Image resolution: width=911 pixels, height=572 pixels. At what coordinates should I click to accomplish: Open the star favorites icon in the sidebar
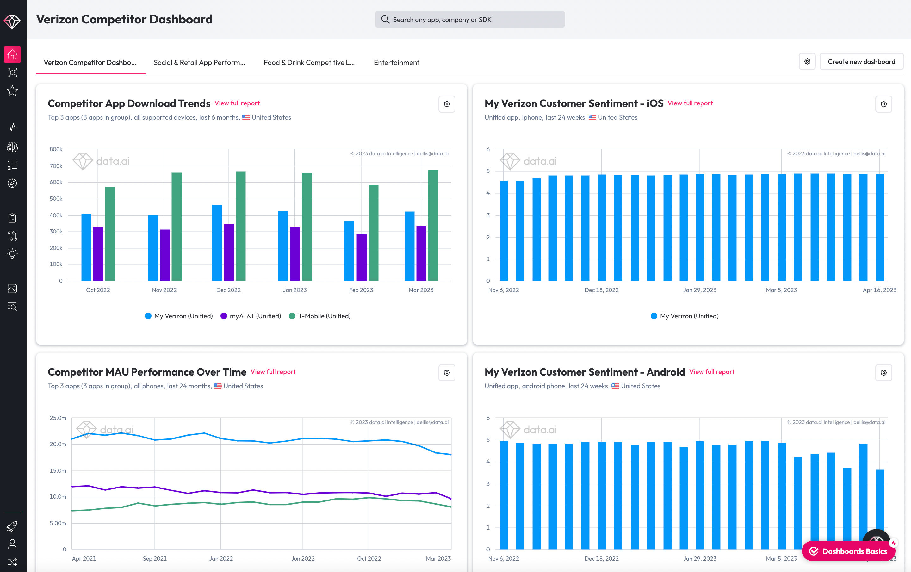pos(12,91)
